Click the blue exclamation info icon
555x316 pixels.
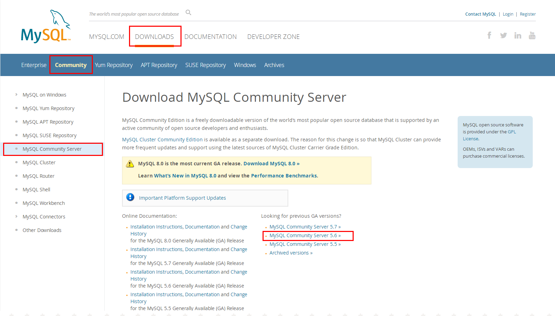click(x=130, y=197)
